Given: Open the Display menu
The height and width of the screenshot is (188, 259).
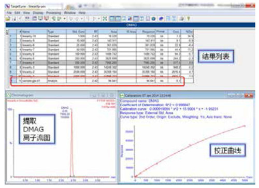Looking at the screenshot, I should 38,13.
